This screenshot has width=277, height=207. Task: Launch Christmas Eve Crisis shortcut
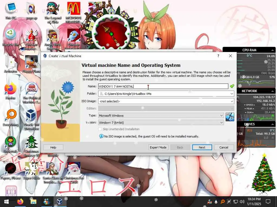coord(74,173)
